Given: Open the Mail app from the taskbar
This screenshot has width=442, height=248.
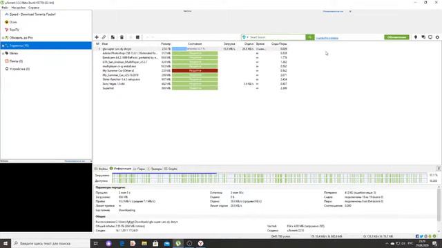Looking at the screenshot, I should click(x=167, y=243).
